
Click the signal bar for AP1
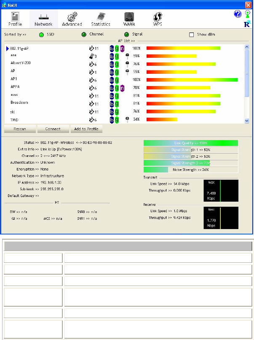coord(192,80)
